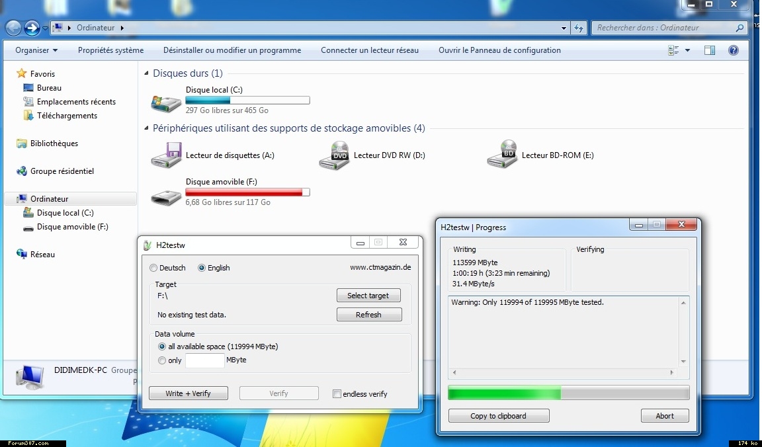Select the Deutsch language radio button

[x=153, y=268]
